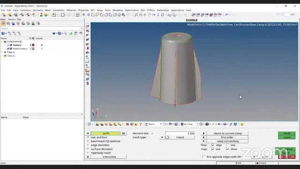Click the green mesh button
300x169 pixels.
coord(286,133)
